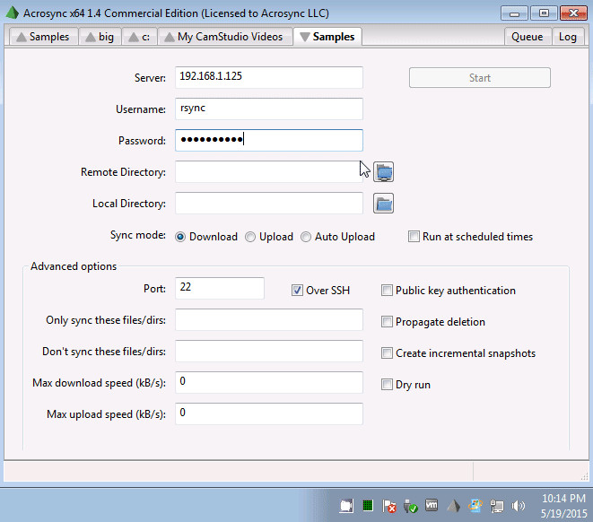This screenshot has width=593, height=522.
Task: Switch to the c: tab
Action: coord(139,37)
